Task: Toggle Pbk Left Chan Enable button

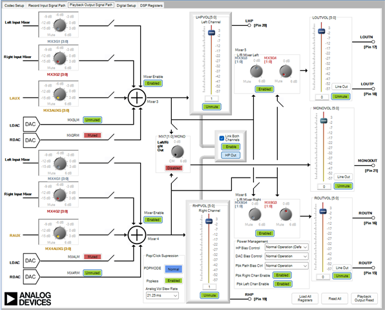Action: tap(283, 284)
